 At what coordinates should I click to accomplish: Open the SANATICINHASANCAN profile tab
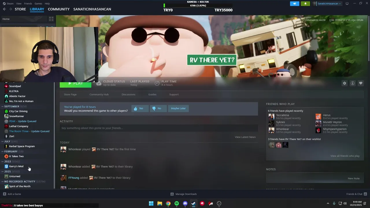click(x=92, y=9)
